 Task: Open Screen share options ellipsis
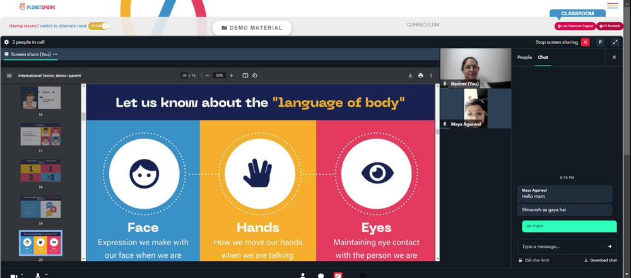pos(55,54)
